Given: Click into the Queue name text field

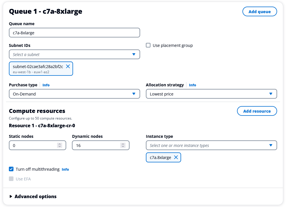Looking at the screenshot, I should click(74, 33).
